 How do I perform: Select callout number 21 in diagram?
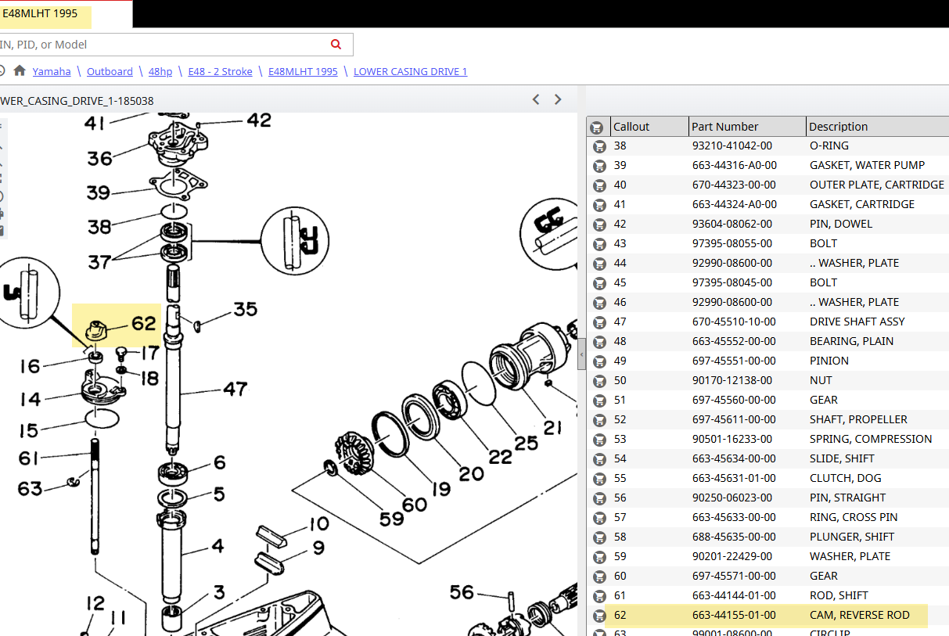pyautogui.click(x=552, y=427)
